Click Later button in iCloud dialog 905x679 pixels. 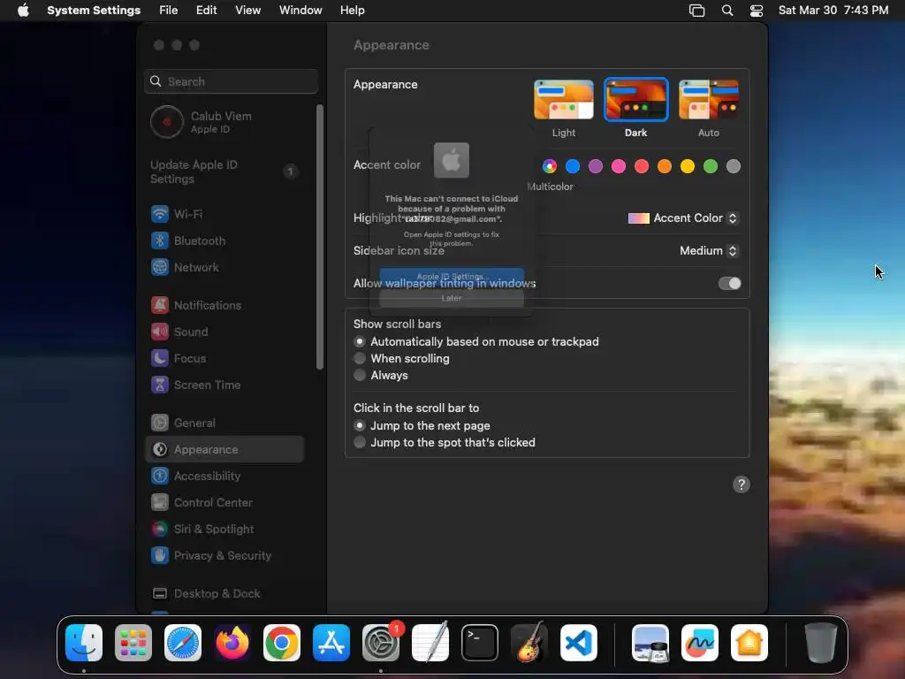452,298
